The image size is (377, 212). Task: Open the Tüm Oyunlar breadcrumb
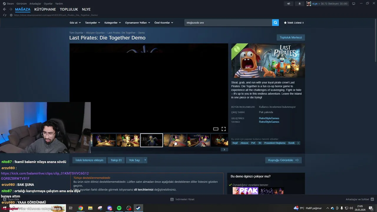[x=76, y=33]
